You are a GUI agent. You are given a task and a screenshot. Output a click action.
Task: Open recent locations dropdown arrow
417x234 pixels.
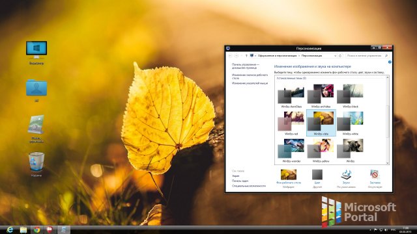point(242,56)
